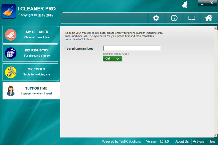The width and height of the screenshot is (218, 145).
Task: Open settings with the gear icon
Action: (x=156, y=18)
